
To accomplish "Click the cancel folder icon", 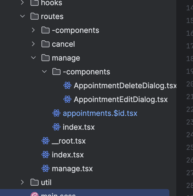I will click(x=46, y=44).
